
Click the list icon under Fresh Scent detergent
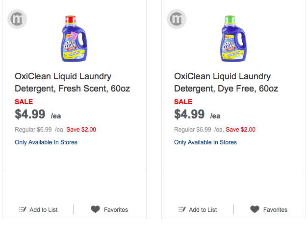click(23, 209)
